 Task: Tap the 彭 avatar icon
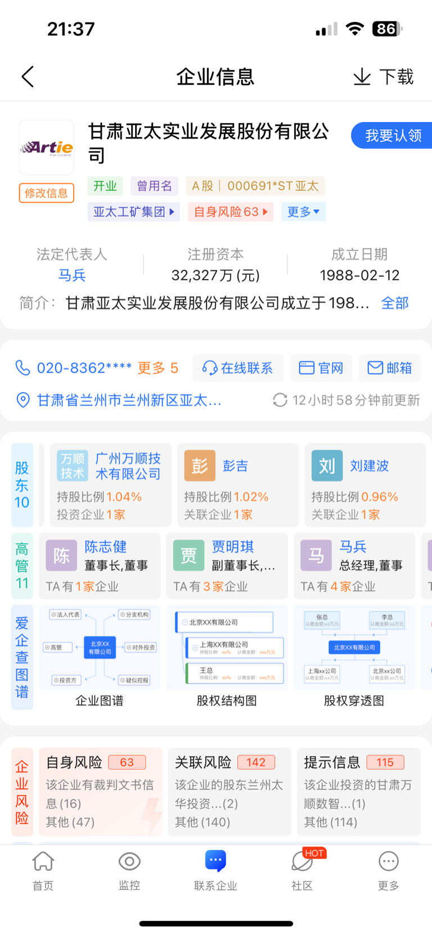[200, 466]
